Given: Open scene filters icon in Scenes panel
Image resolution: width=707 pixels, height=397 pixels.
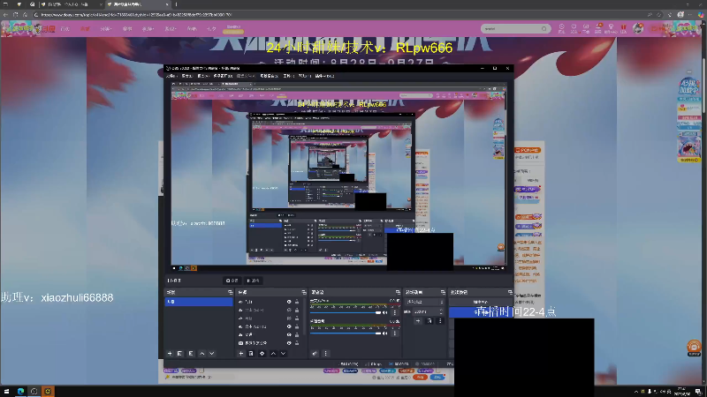Looking at the screenshot, I should (x=191, y=354).
